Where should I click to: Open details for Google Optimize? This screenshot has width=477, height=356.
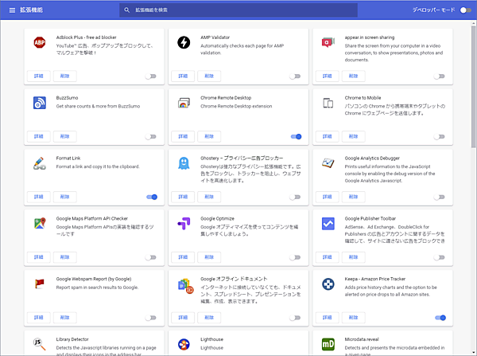183,257
